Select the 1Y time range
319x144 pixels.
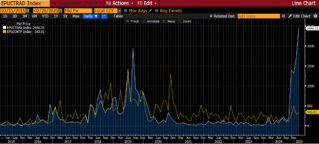tap(56, 16)
